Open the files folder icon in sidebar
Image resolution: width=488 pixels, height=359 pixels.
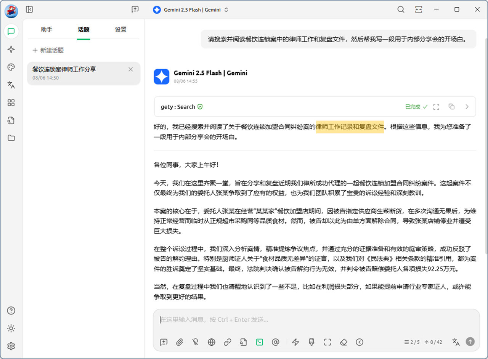[x=11, y=138]
